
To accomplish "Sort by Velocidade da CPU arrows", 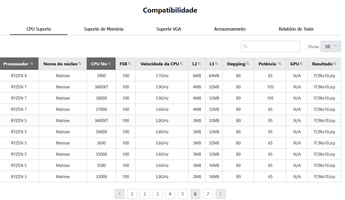I will [x=181, y=63].
